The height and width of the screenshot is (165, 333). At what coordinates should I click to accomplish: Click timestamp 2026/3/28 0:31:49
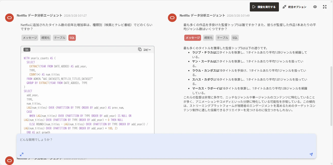[x=238, y=16]
